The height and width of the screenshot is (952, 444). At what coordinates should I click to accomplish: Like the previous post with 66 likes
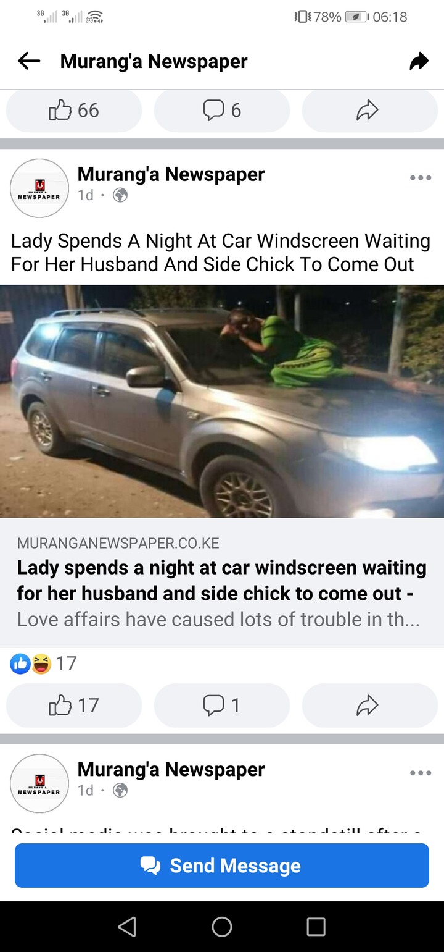(74, 111)
